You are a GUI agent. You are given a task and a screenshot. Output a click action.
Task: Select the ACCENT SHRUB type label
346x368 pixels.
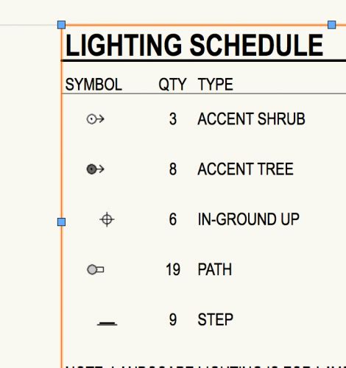click(x=251, y=119)
